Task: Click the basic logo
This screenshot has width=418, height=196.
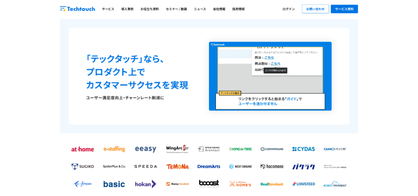Action: point(114,184)
